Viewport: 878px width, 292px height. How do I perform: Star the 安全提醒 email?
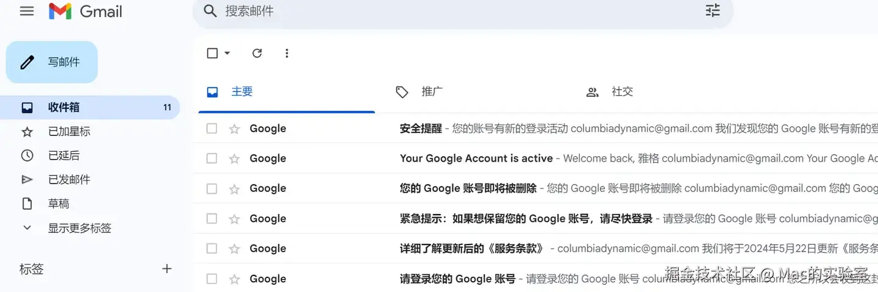(234, 129)
